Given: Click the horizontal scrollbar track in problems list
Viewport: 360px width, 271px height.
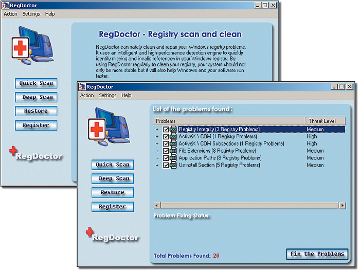Looking at the screenshot, I should point(249,205).
